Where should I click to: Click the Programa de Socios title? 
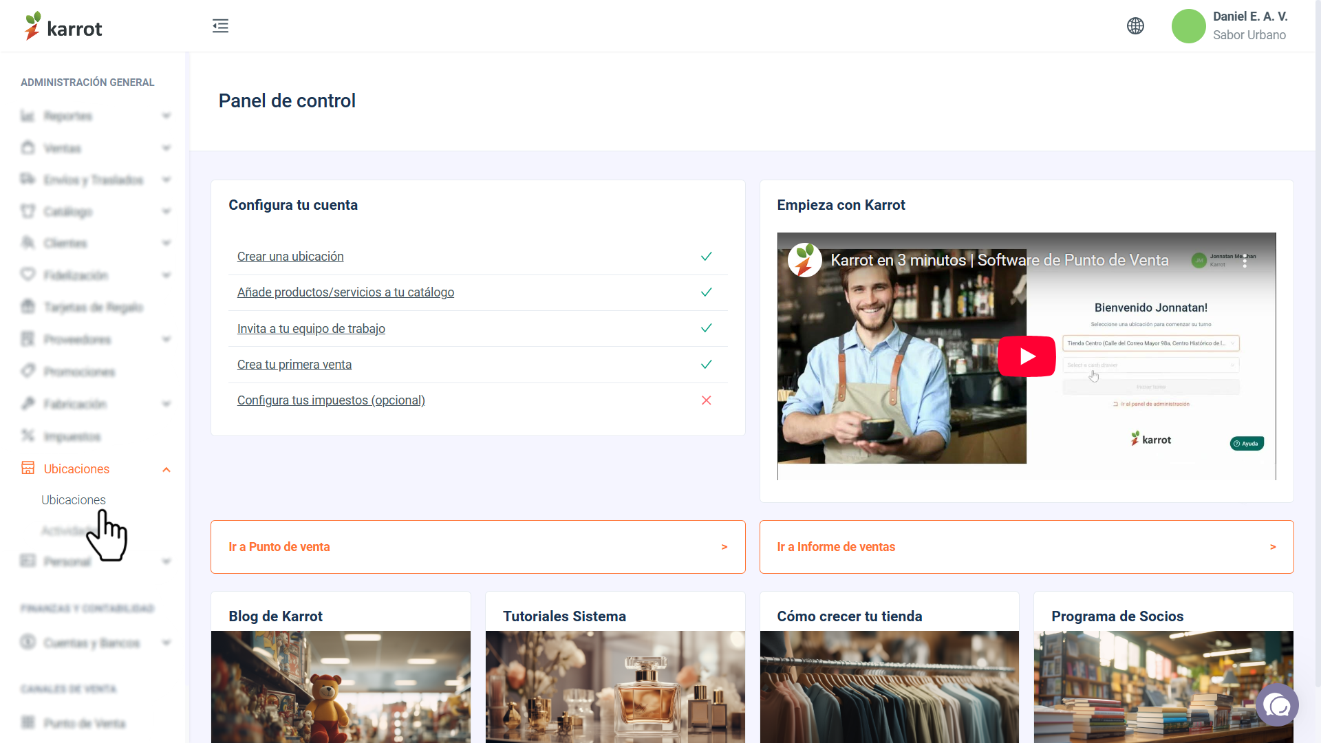tap(1117, 616)
